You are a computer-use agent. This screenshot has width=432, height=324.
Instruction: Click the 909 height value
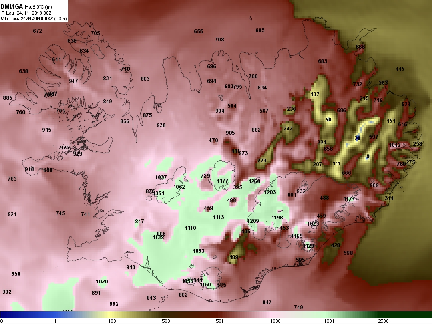(374, 185)
